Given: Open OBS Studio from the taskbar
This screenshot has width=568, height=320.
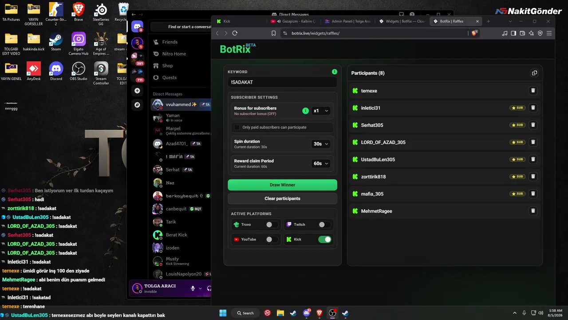Looking at the screenshot, I should tap(332, 313).
